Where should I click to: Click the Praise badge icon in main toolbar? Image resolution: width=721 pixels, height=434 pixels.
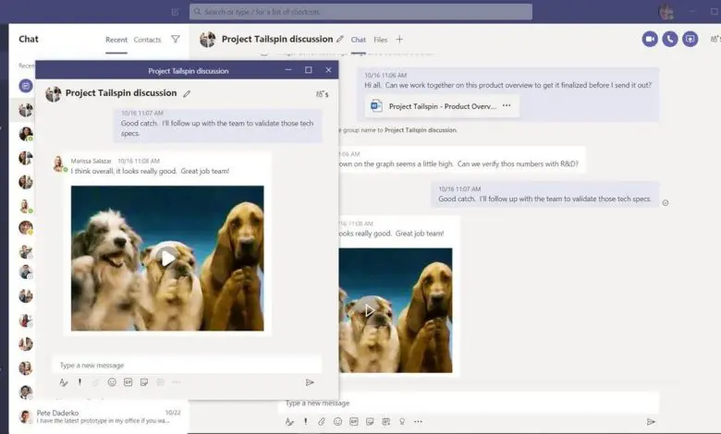coord(402,422)
